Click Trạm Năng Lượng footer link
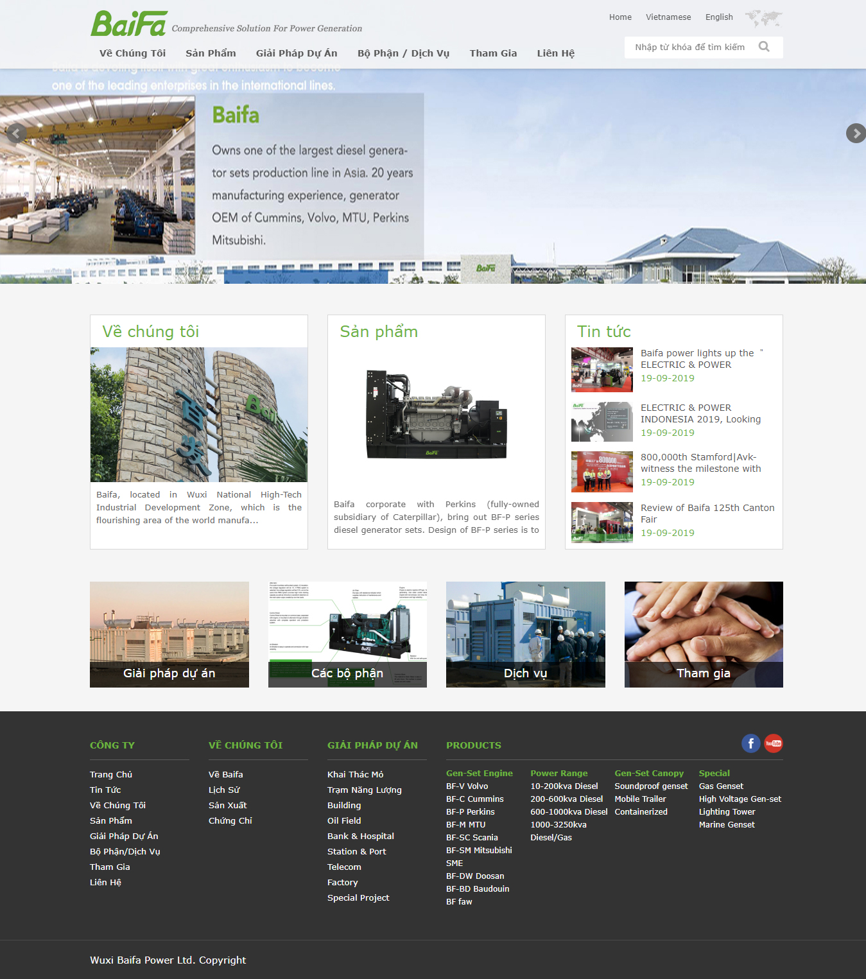 [365, 790]
